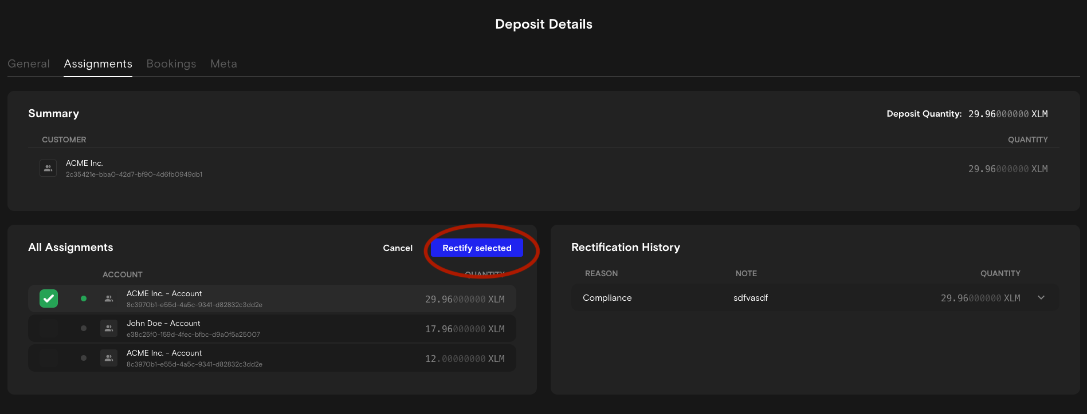Click the John Doe account icon
Image resolution: width=1087 pixels, height=414 pixels.
[x=109, y=328]
